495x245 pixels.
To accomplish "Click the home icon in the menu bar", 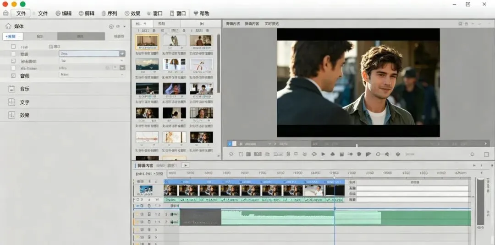I will point(5,13).
